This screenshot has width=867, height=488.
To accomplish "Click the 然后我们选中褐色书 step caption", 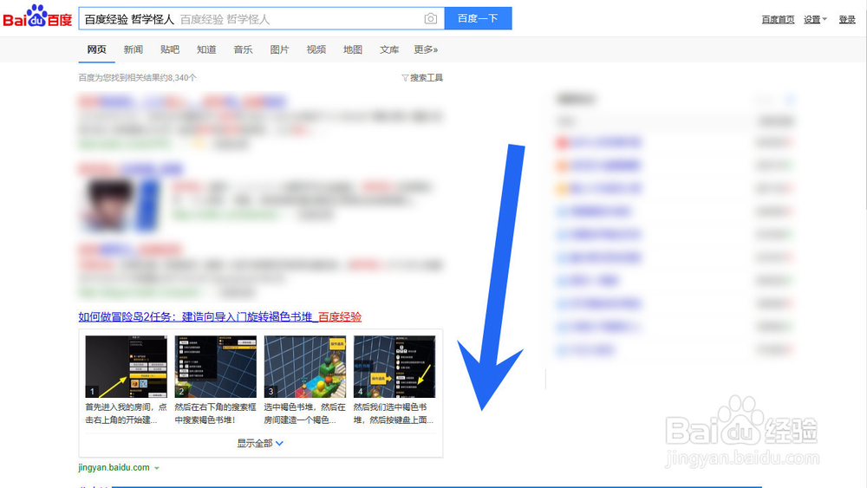I will click(x=394, y=413).
